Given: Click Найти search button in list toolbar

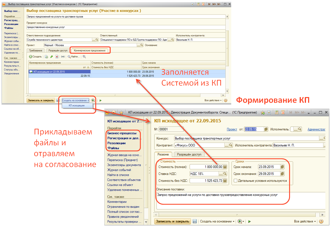Looking at the screenshot, I should point(74,57).
